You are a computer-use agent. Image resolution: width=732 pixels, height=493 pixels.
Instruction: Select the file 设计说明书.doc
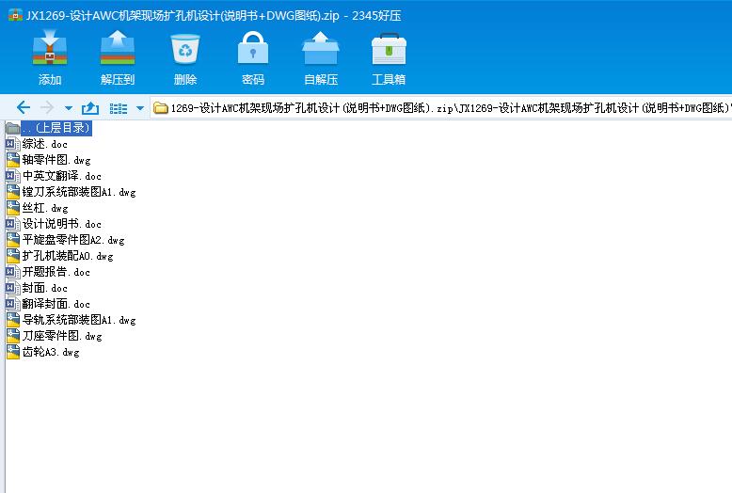coord(61,224)
